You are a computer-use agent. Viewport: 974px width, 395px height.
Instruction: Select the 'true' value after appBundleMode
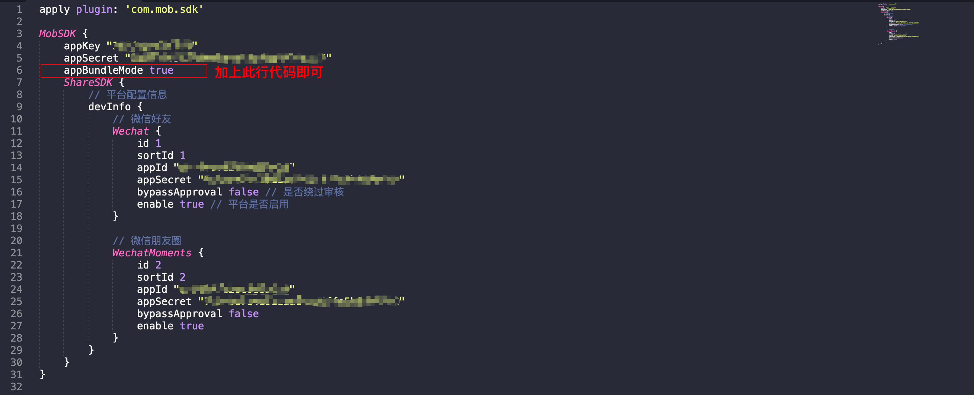[x=161, y=70]
